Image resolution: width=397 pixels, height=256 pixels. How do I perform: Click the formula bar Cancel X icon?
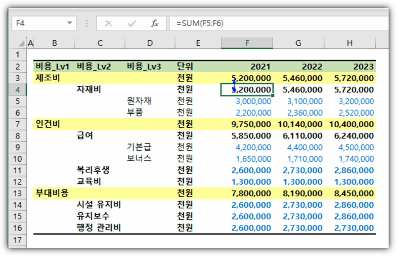(109, 24)
